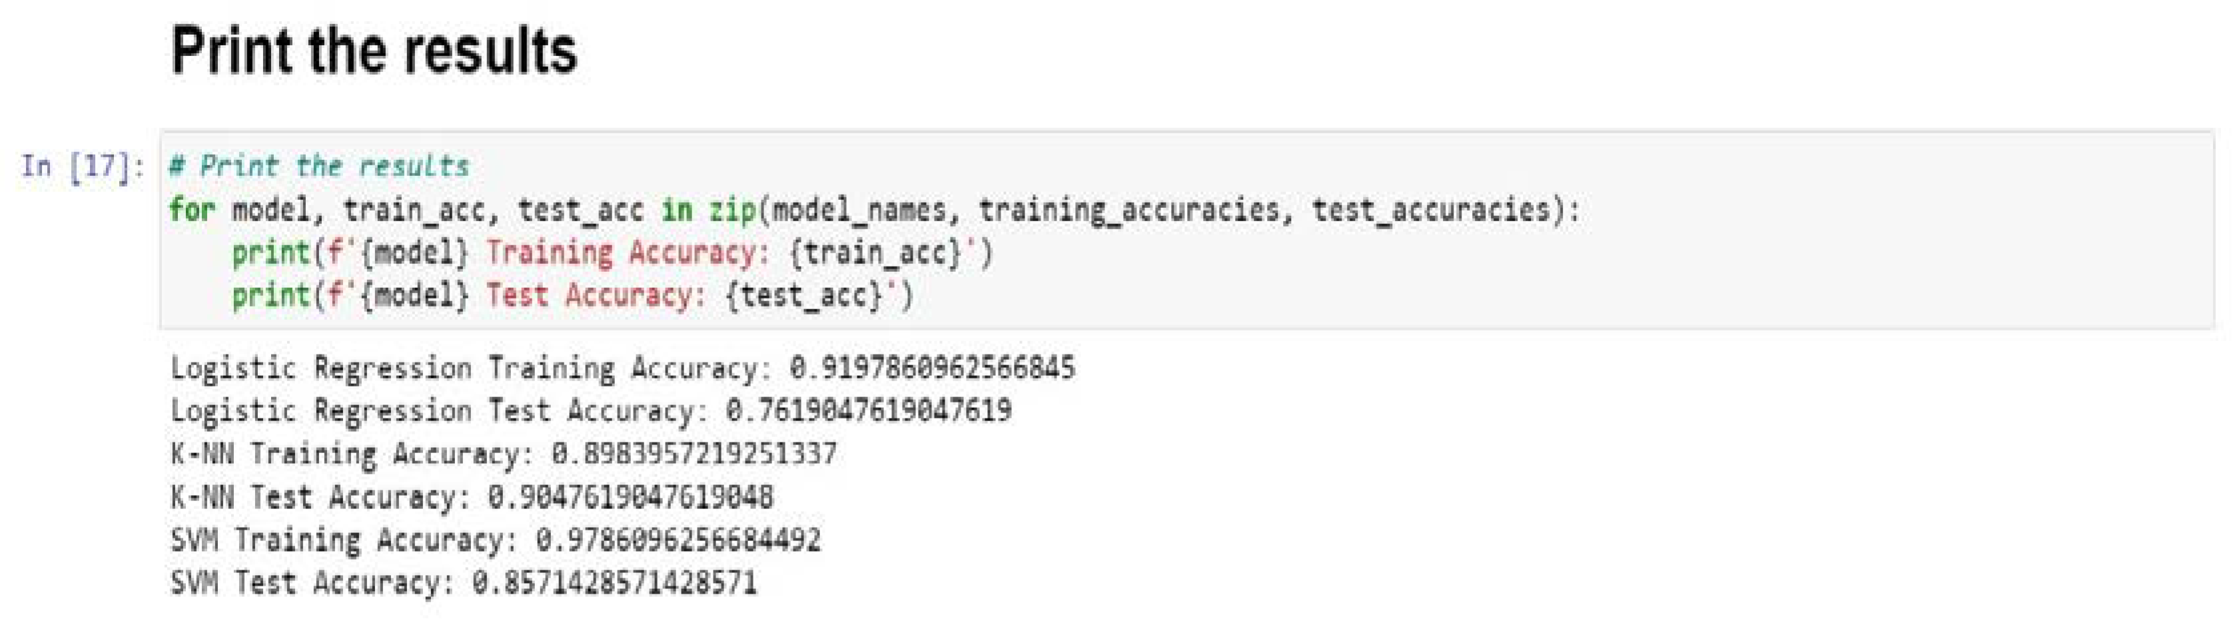
Task: Place cursor on the "for" keyword
Action: coord(191,209)
